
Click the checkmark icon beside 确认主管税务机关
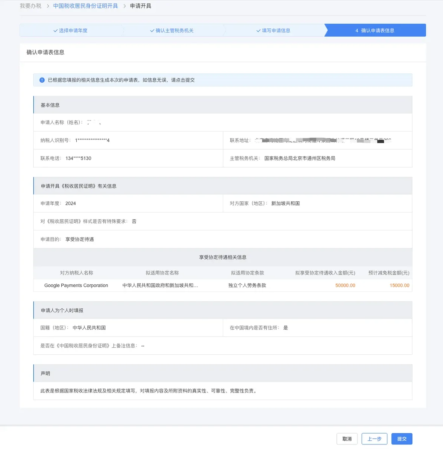click(x=152, y=31)
